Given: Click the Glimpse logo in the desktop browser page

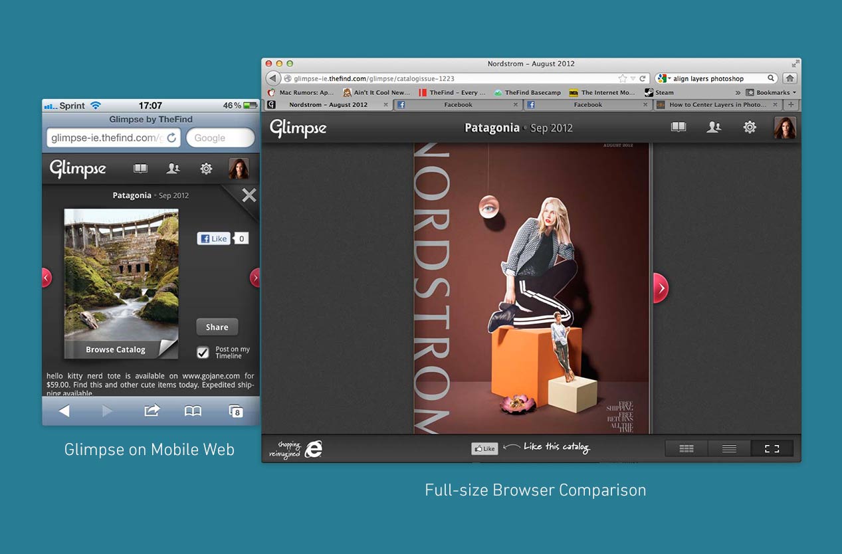Looking at the screenshot, I should pyautogui.click(x=298, y=128).
